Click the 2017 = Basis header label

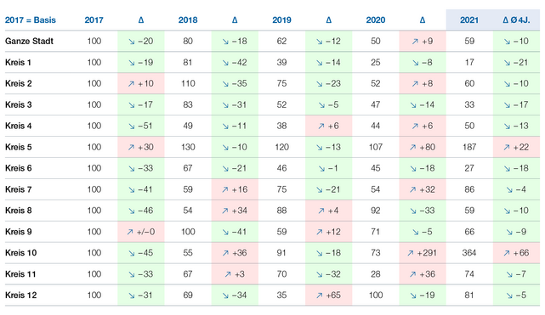pyautogui.click(x=31, y=20)
